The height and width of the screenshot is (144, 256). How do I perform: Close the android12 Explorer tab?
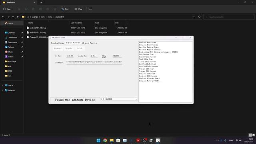point(34,2)
